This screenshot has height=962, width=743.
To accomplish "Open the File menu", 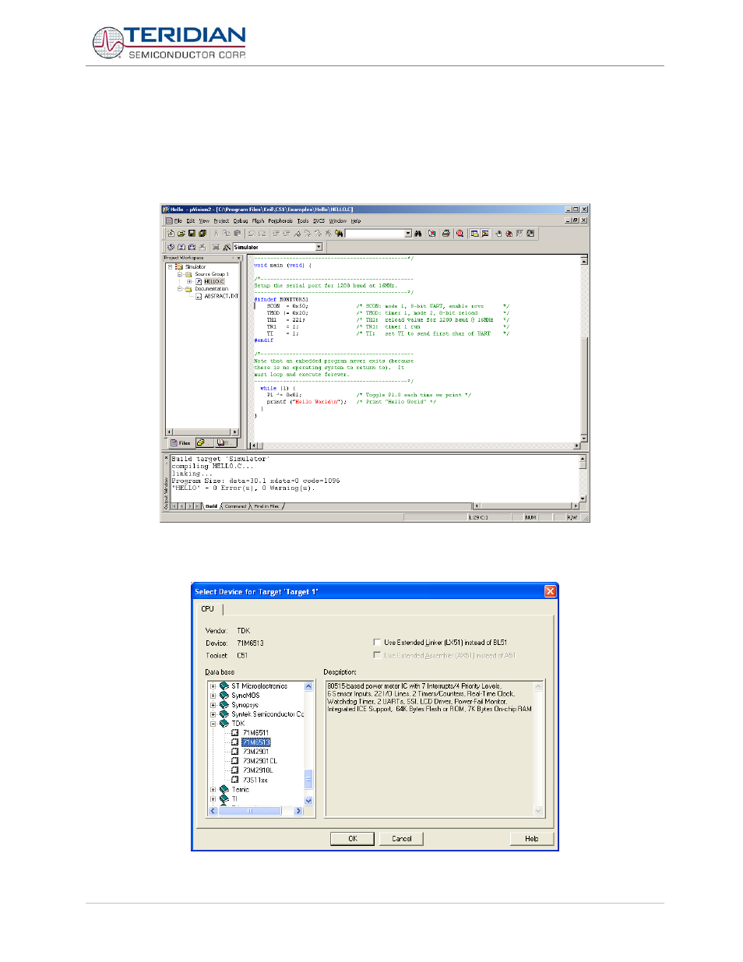I will (x=178, y=221).
